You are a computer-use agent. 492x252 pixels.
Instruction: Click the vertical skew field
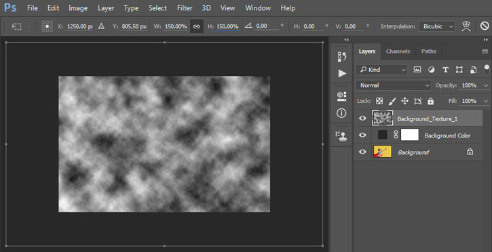point(354,26)
